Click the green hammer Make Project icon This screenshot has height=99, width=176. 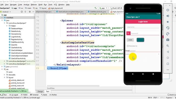click(x=95, y=8)
